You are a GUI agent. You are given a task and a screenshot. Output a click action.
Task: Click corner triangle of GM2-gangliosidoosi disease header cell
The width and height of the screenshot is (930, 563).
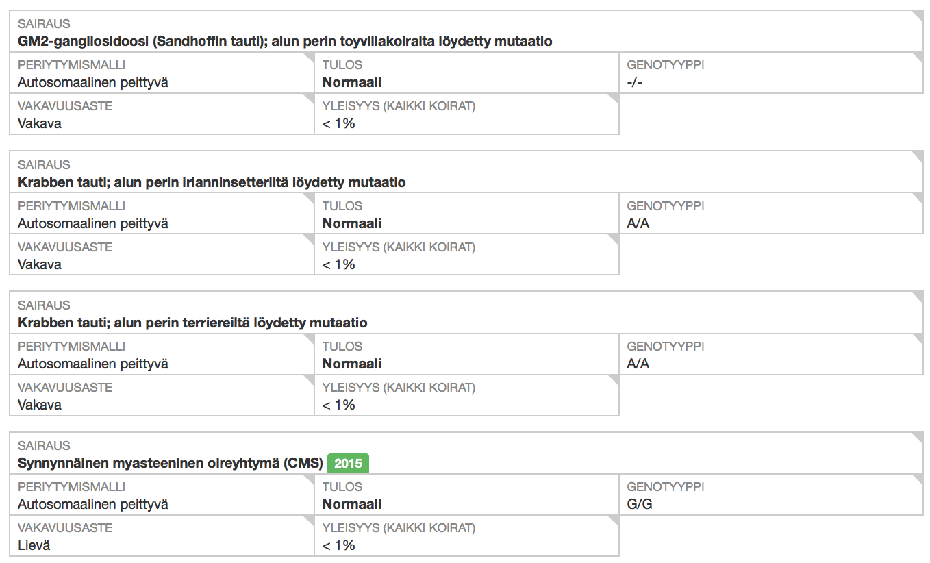[919, 14]
